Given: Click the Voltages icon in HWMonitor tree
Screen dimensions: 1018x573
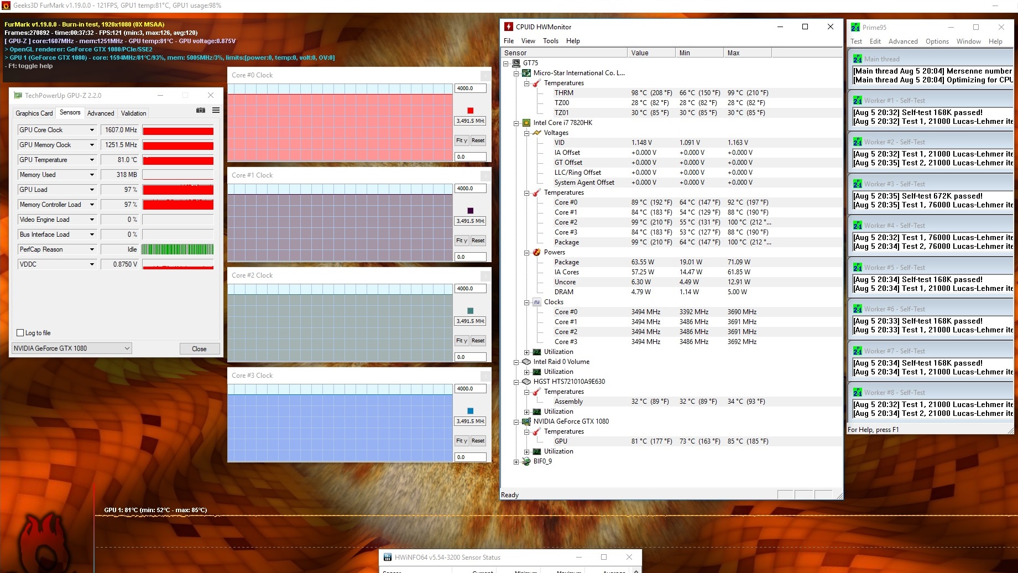Looking at the screenshot, I should pos(537,133).
